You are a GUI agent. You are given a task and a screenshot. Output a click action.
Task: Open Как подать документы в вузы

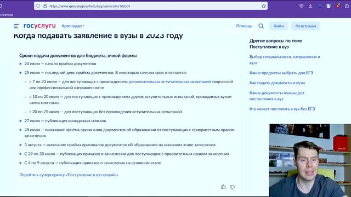pyautogui.click(x=277, y=83)
